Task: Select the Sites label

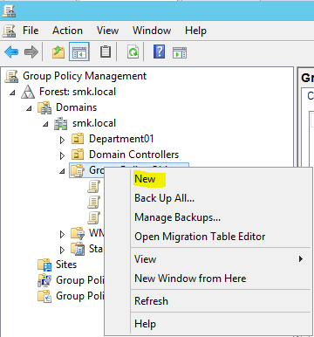Action: (x=66, y=265)
